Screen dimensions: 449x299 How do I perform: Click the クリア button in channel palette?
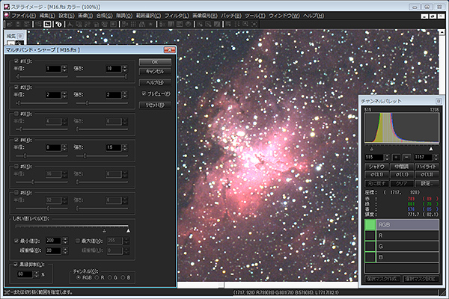(401, 183)
